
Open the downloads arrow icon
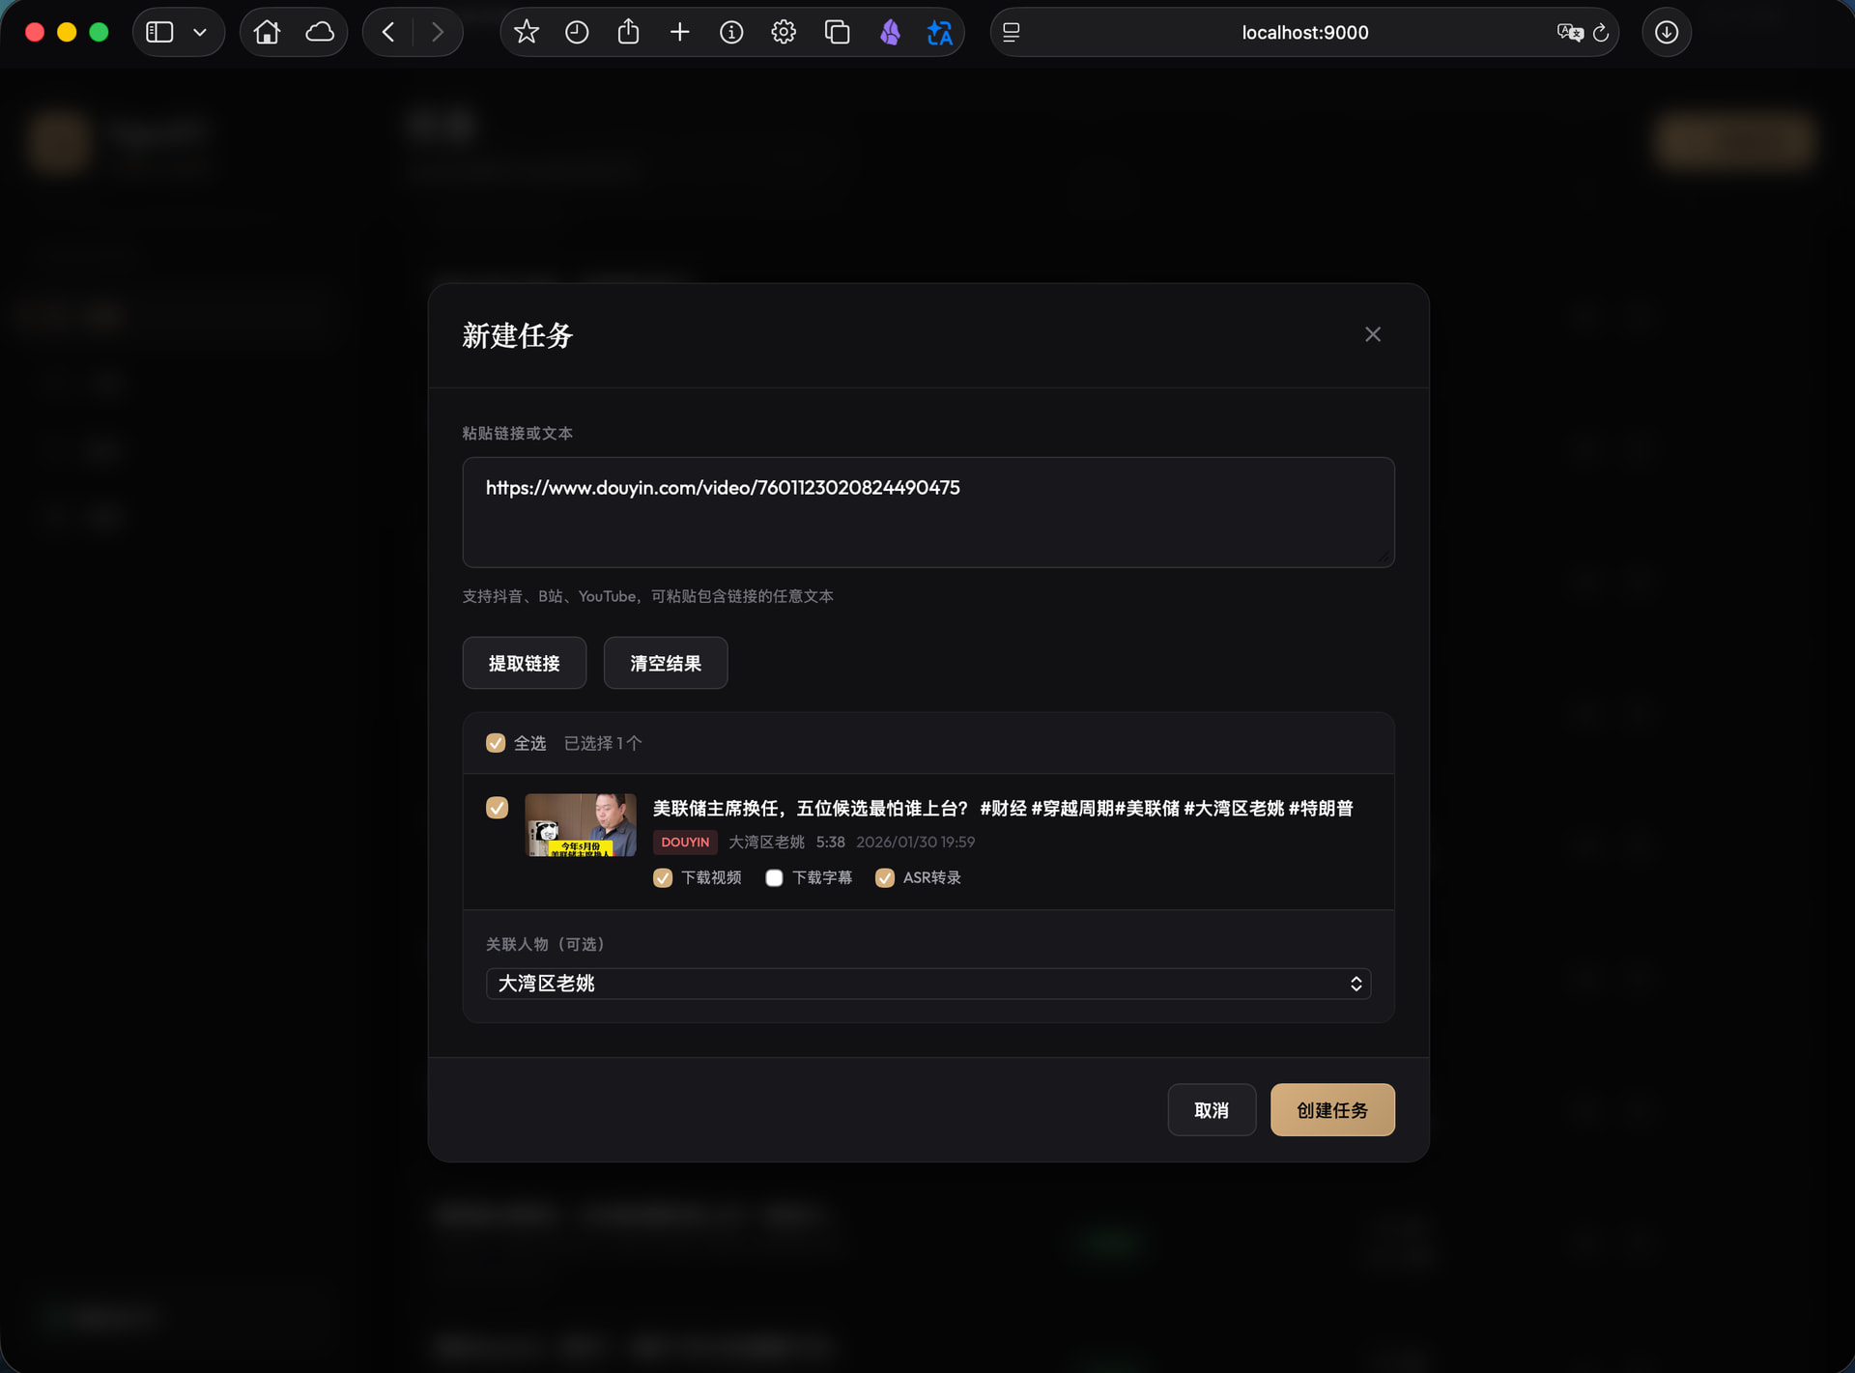(x=1666, y=32)
